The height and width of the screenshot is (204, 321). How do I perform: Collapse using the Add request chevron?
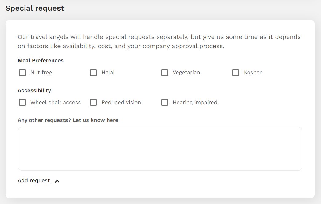tap(57, 181)
